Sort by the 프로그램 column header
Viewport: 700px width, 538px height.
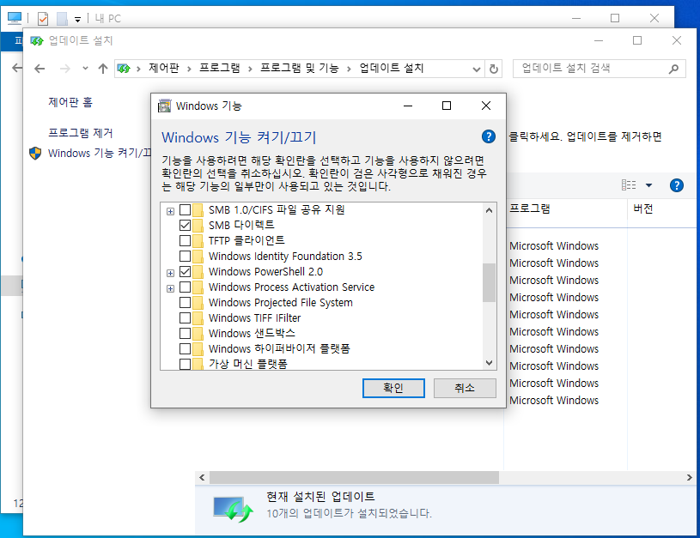point(566,209)
